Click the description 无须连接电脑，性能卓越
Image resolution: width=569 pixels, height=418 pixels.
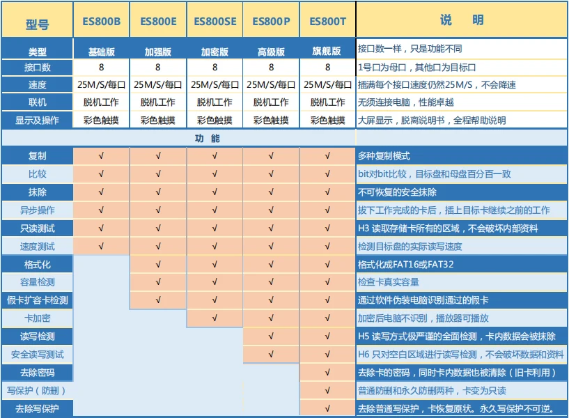[406, 102]
